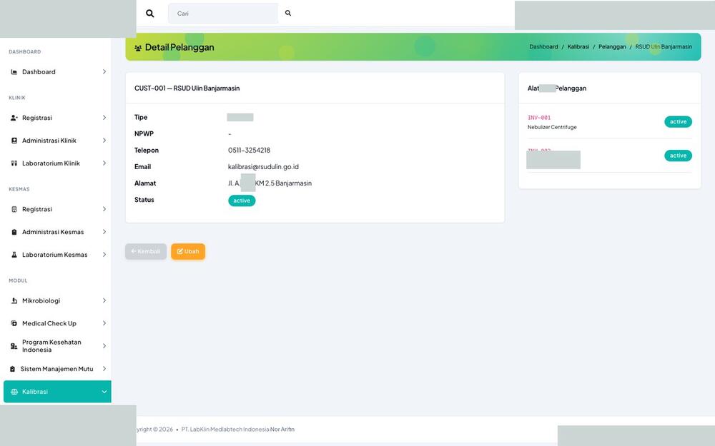Expand Laboratorium Klinik chevron
The width and height of the screenshot is (715, 446).
tap(104, 163)
